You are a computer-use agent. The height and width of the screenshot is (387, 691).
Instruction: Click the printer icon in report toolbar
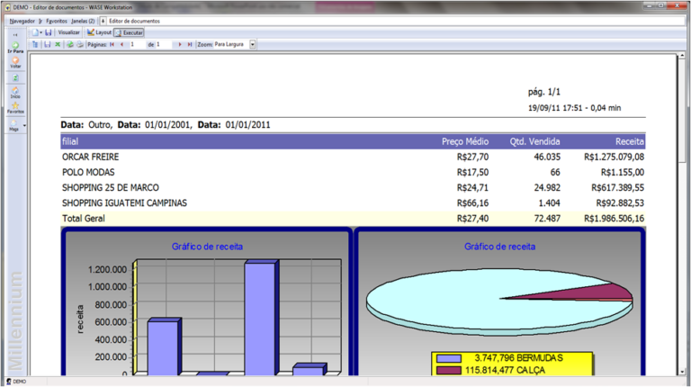click(x=80, y=44)
